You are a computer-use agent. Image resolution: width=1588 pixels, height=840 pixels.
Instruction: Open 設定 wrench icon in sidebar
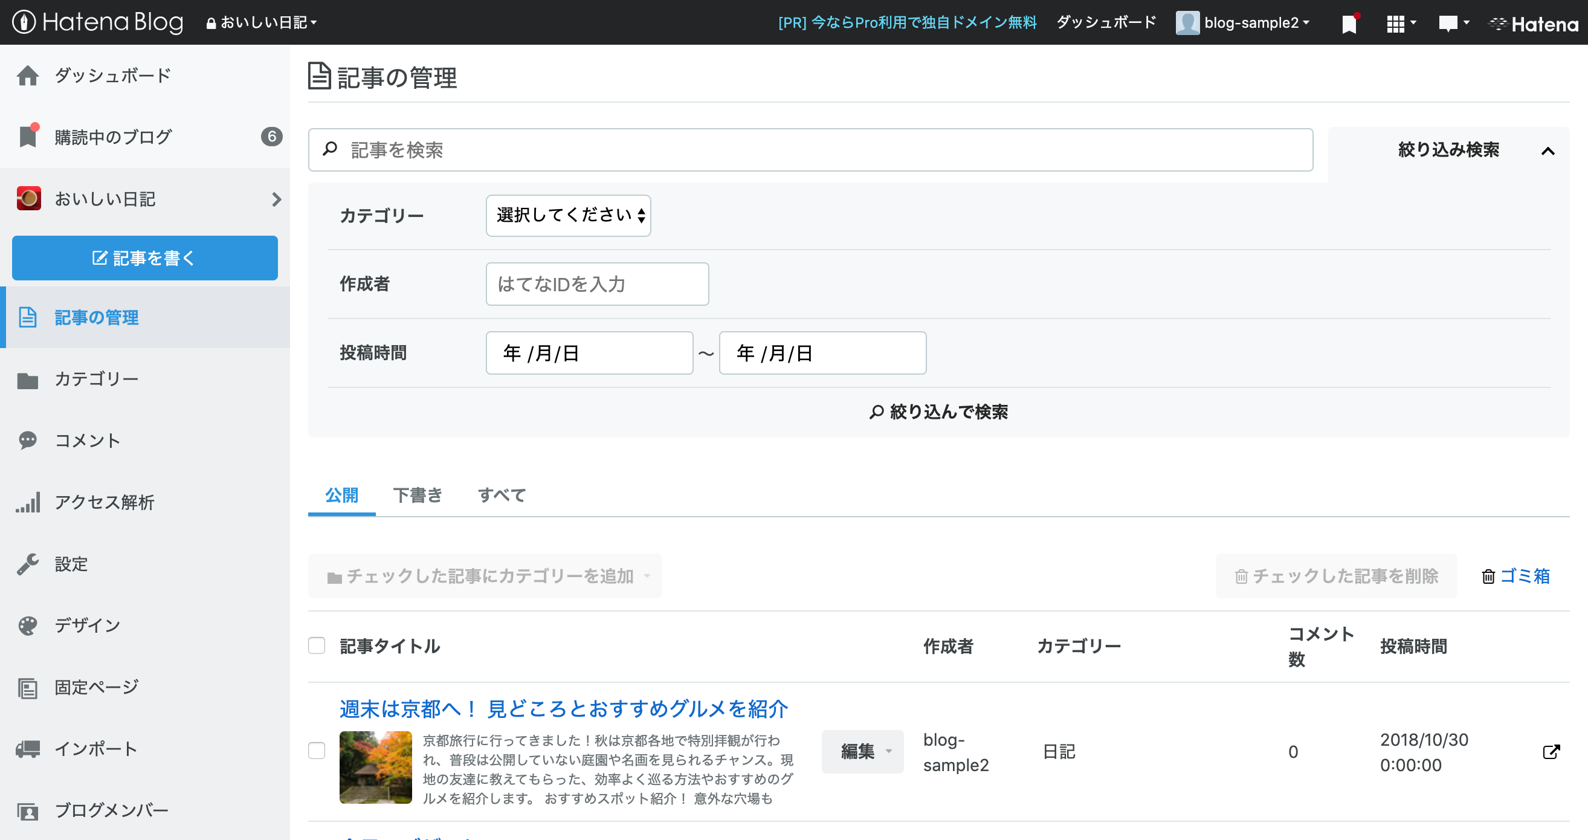(x=28, y=563)
